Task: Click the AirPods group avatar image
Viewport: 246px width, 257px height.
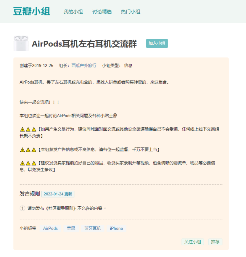Action: (x=21, y=43)
